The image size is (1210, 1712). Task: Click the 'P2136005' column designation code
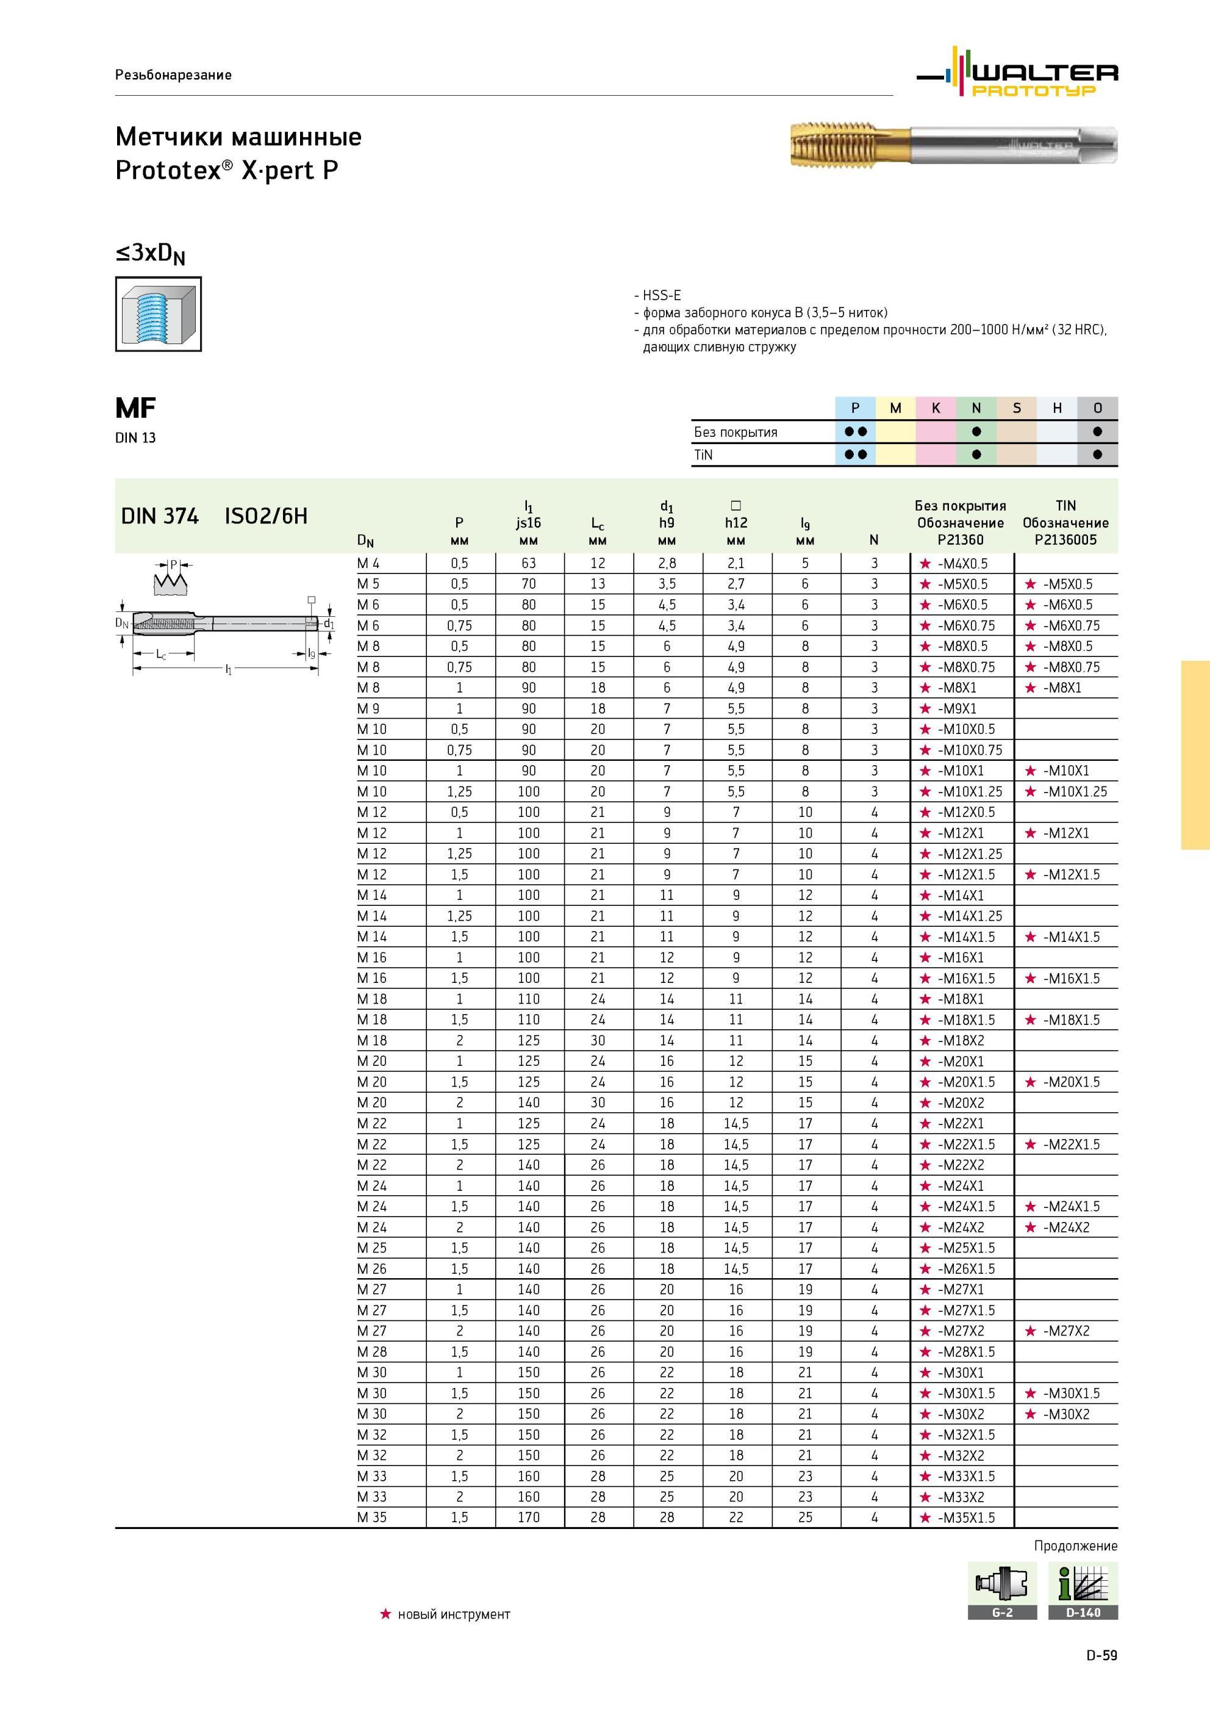point(1066,541)
